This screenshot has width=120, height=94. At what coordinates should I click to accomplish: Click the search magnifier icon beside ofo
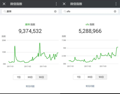65,11
